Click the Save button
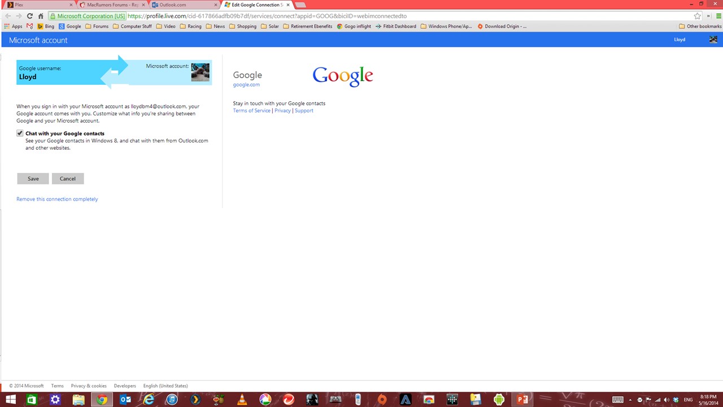 pyautogui.click(x=33, y=179)
